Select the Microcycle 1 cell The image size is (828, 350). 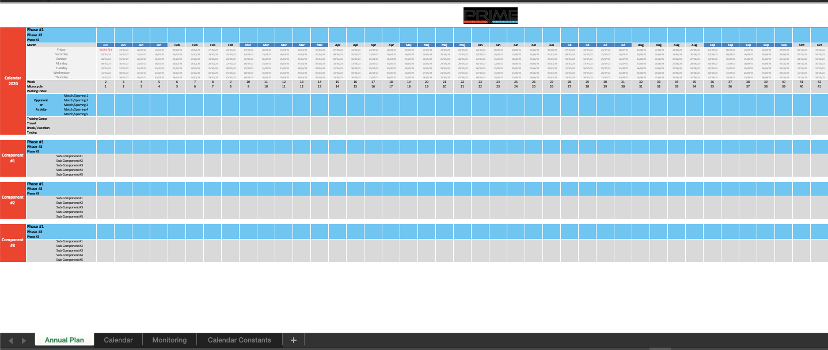(x=105, y=86)
